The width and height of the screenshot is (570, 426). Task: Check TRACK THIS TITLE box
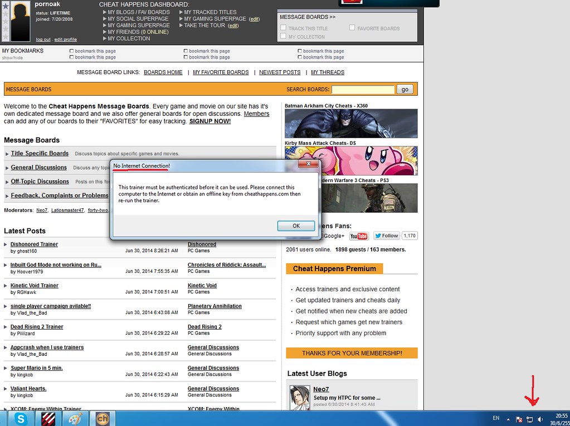[x=283, y=28]
